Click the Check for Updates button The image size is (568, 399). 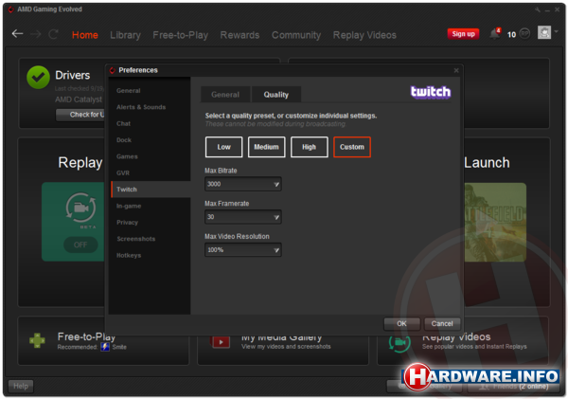coord(80,115)
